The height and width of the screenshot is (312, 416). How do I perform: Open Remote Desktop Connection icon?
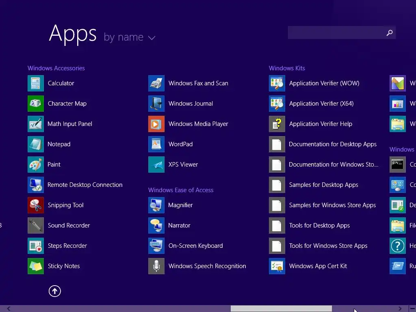pyautogui.click(x=36, y=185)
